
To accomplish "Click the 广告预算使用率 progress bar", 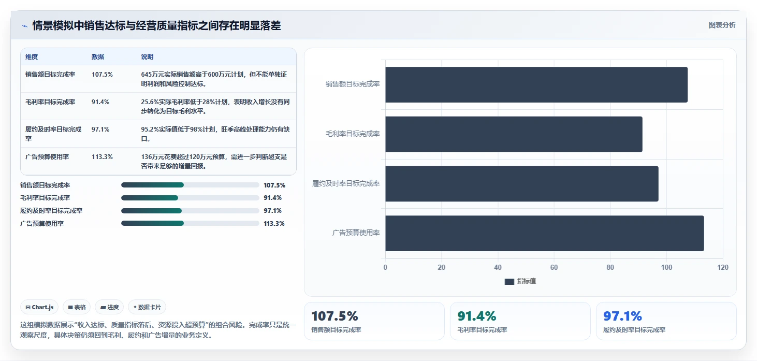I will [x=190, y=223].
